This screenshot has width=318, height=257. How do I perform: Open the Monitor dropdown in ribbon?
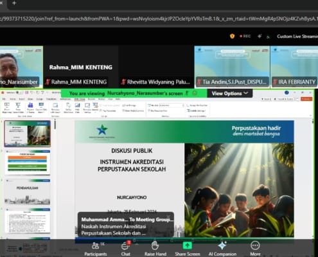[x=172, y=105]
